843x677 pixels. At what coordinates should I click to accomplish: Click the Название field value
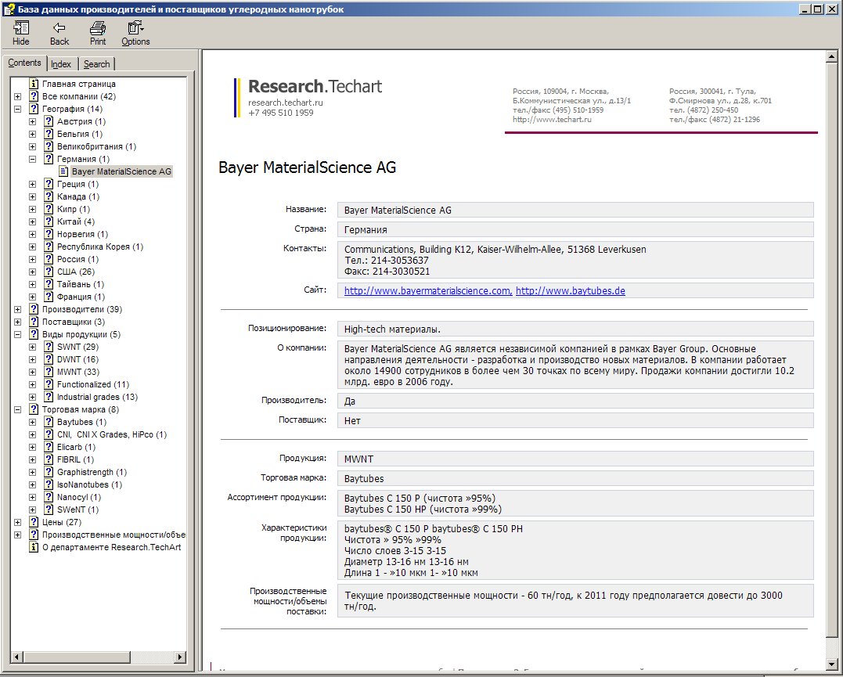[x=575, y=211]
